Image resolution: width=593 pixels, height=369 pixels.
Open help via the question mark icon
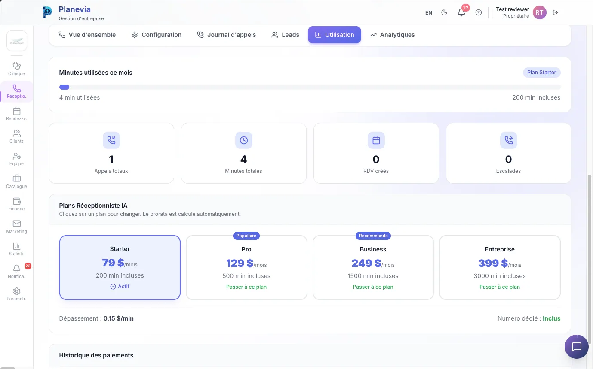479,12
